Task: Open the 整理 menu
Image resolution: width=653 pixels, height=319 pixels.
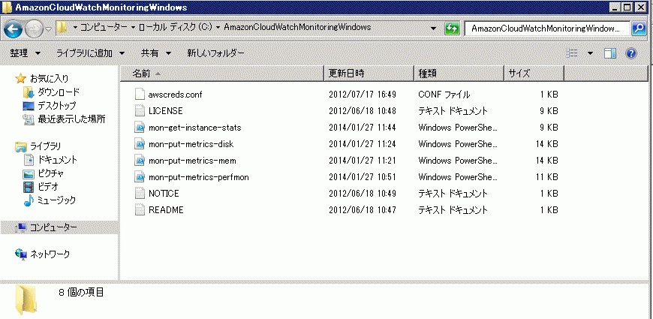Action: (x=26, y=53)
